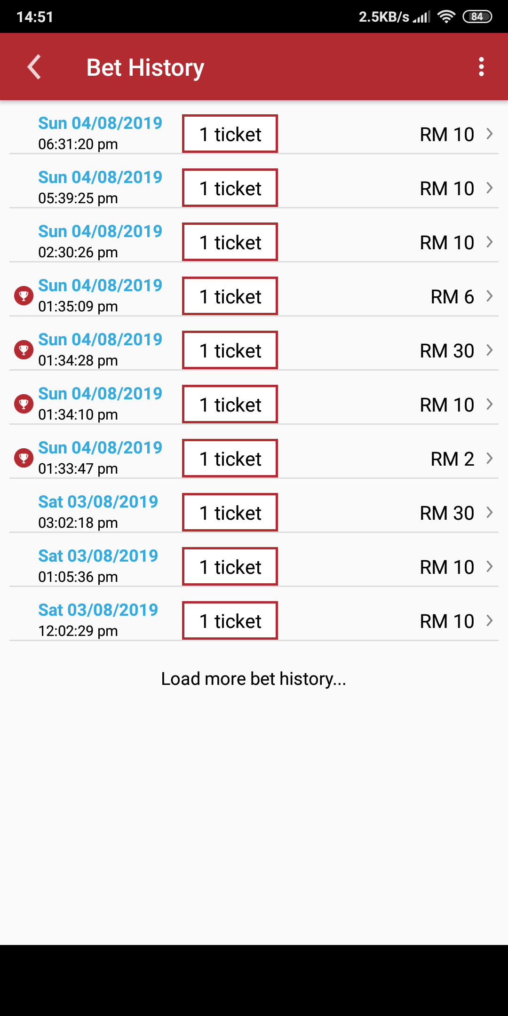
Task: Load more bet history
Action: coord(254,679)
